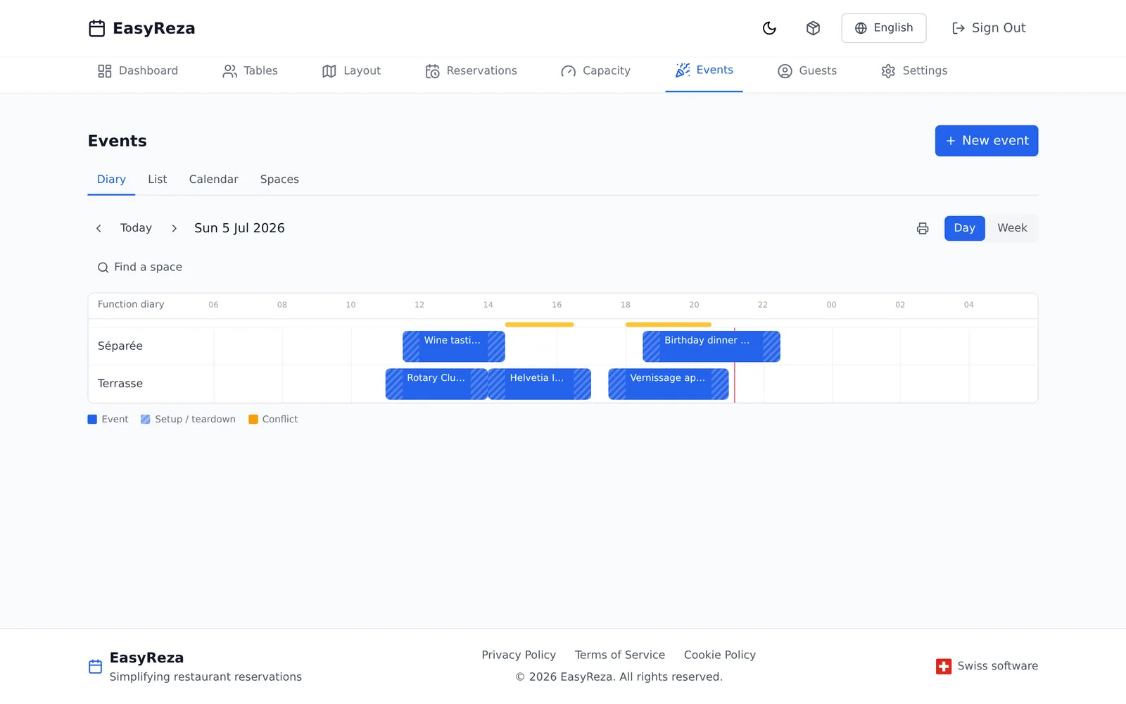Open the Settings tab
This screenshot has height=704, width=1126.
pyautogui.click(x=914, y=70)
